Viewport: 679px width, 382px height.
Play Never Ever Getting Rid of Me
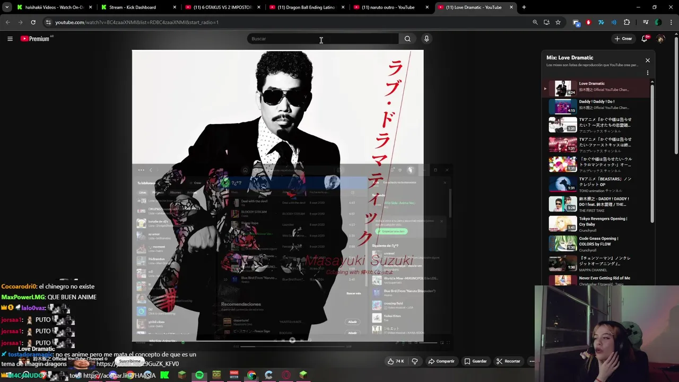point(597,280)
